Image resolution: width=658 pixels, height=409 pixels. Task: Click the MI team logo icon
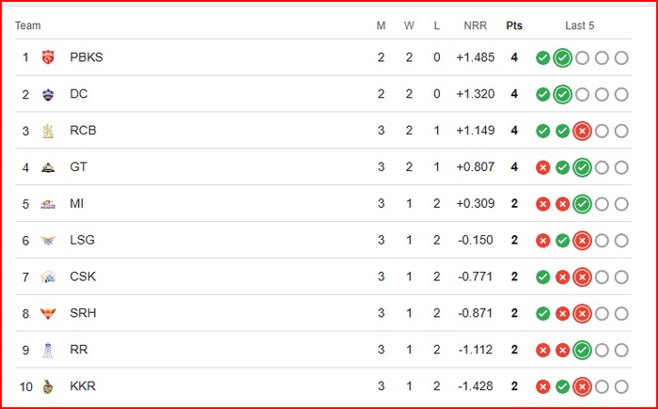pyautogui.click(x=48, y=204)
